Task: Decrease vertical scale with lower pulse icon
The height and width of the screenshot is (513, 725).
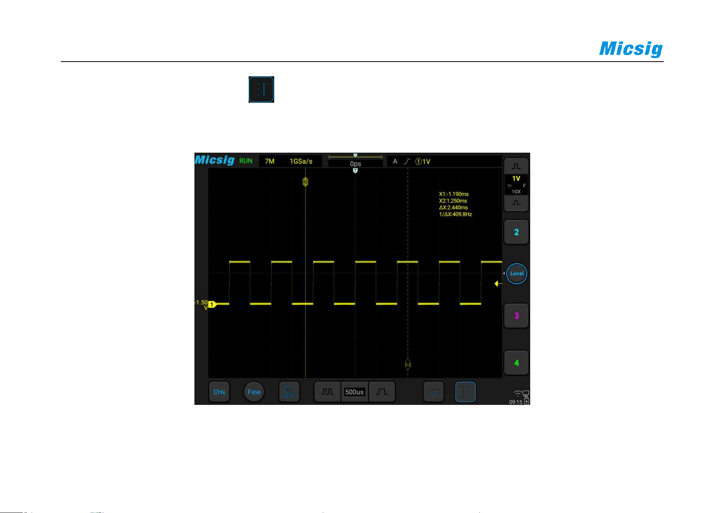Action: 516,203
